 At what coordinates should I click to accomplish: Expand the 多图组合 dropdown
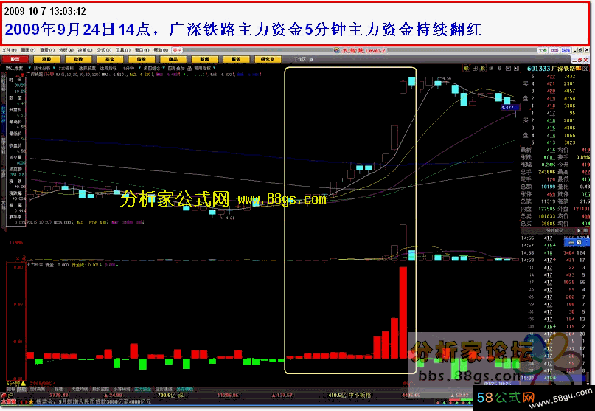(164, 68)
